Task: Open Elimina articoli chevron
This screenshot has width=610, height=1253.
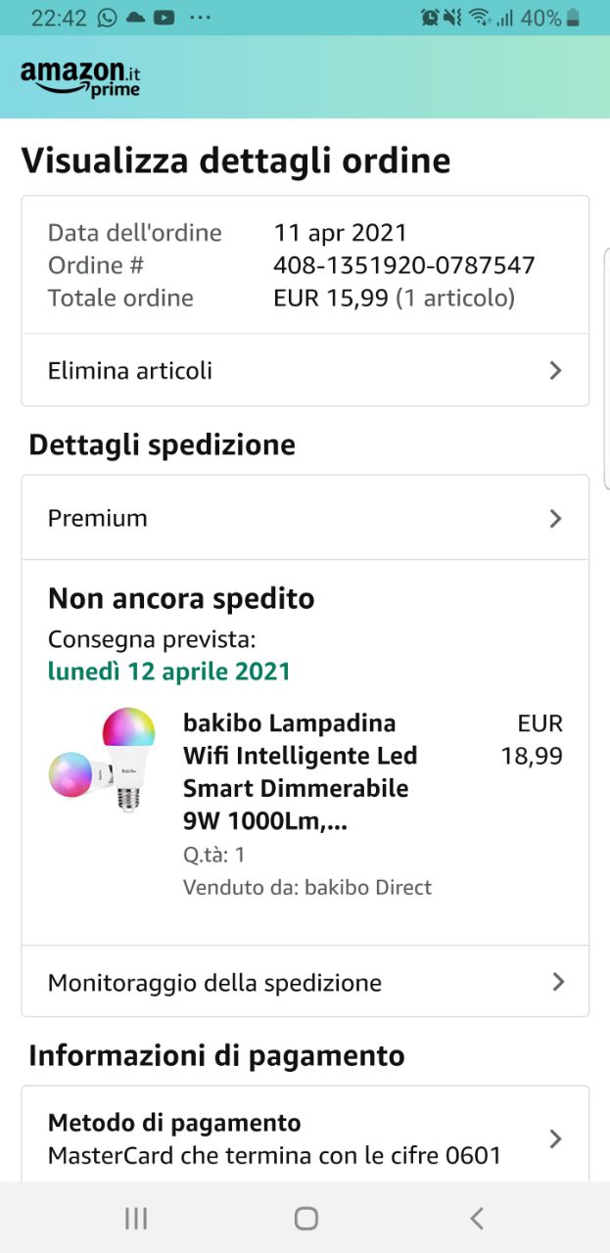Action: point(555,370)
